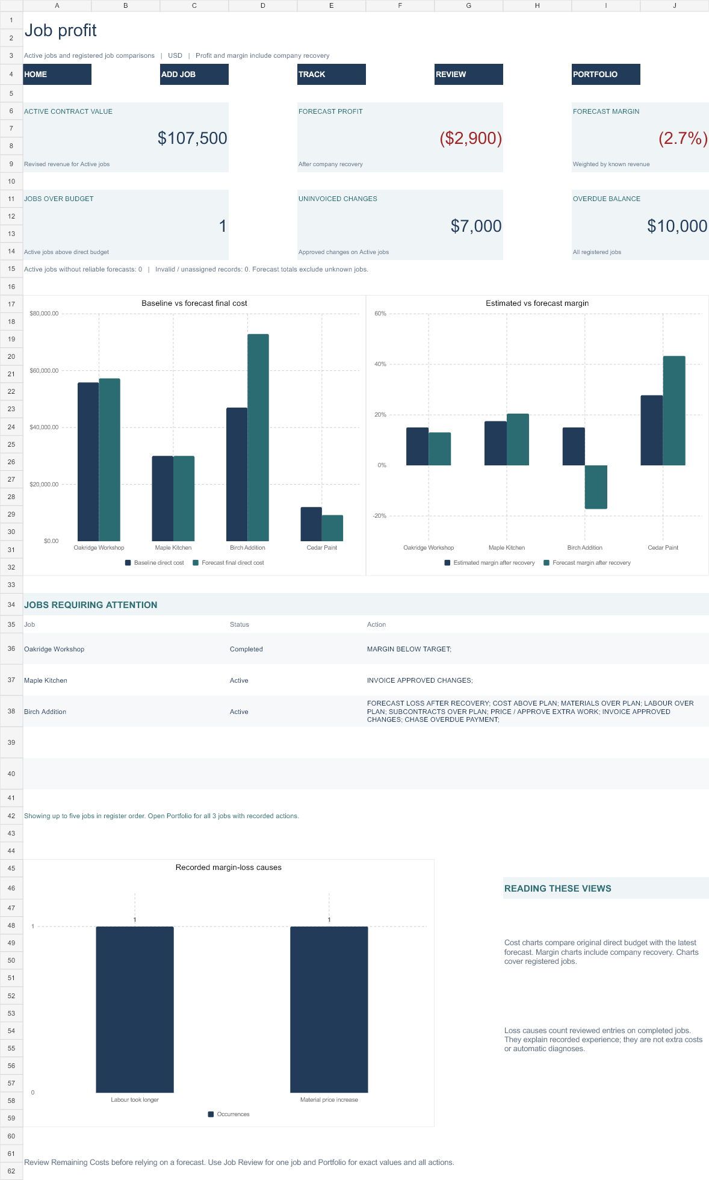This screenshot has height=1180, width=709.
Task: Click the Review Remaining Costs footer note
Action: click(x=239, y=1163)
